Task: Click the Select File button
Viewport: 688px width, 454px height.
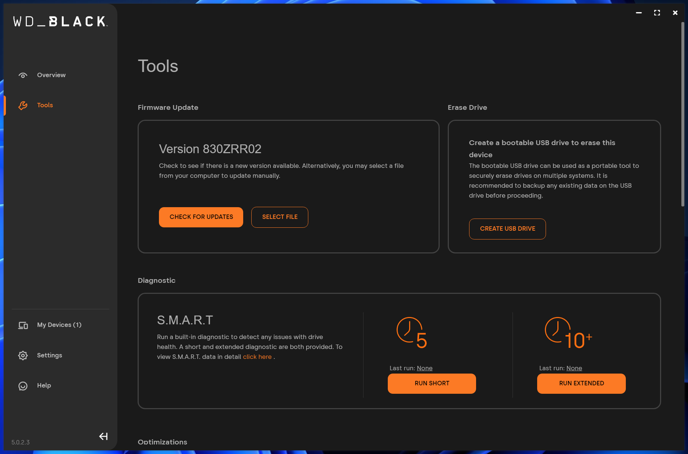Action: coord(280,217)
